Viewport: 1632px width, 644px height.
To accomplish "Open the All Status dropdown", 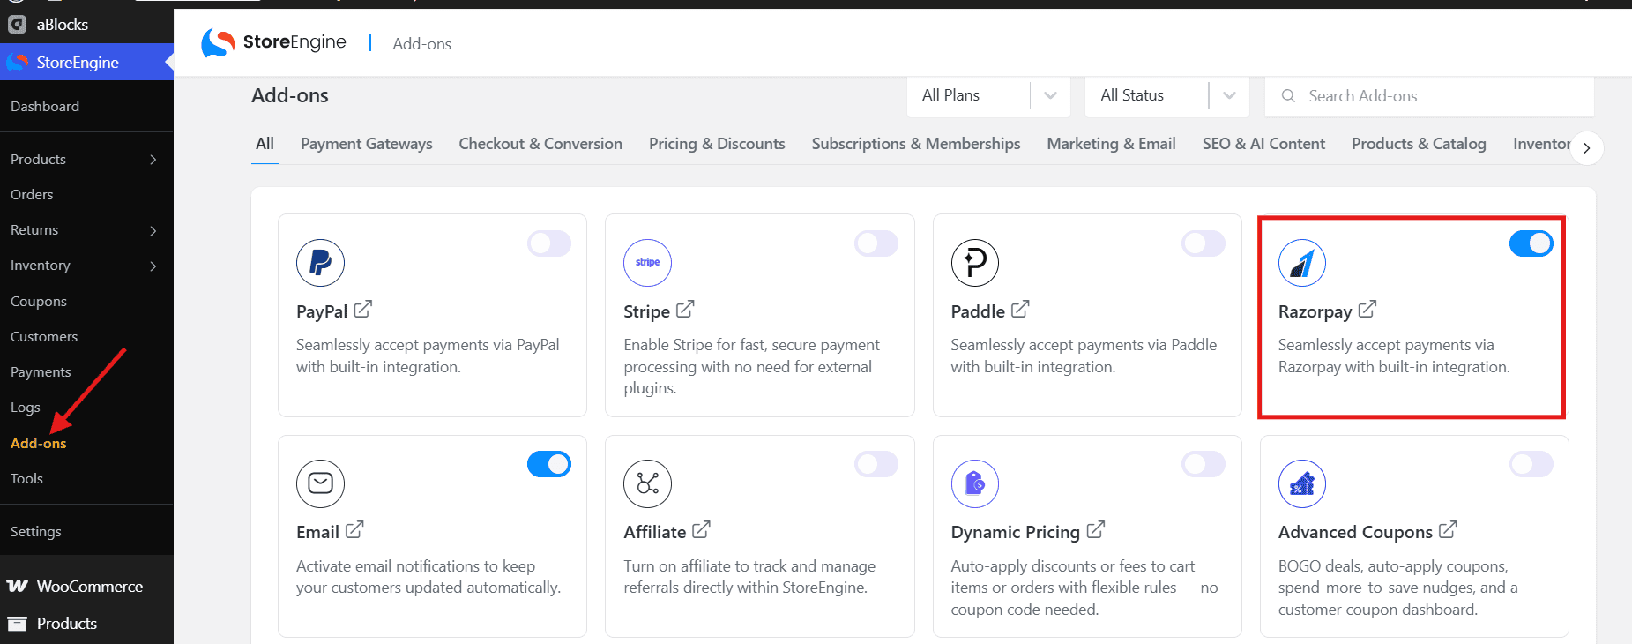I will 1167,95.
